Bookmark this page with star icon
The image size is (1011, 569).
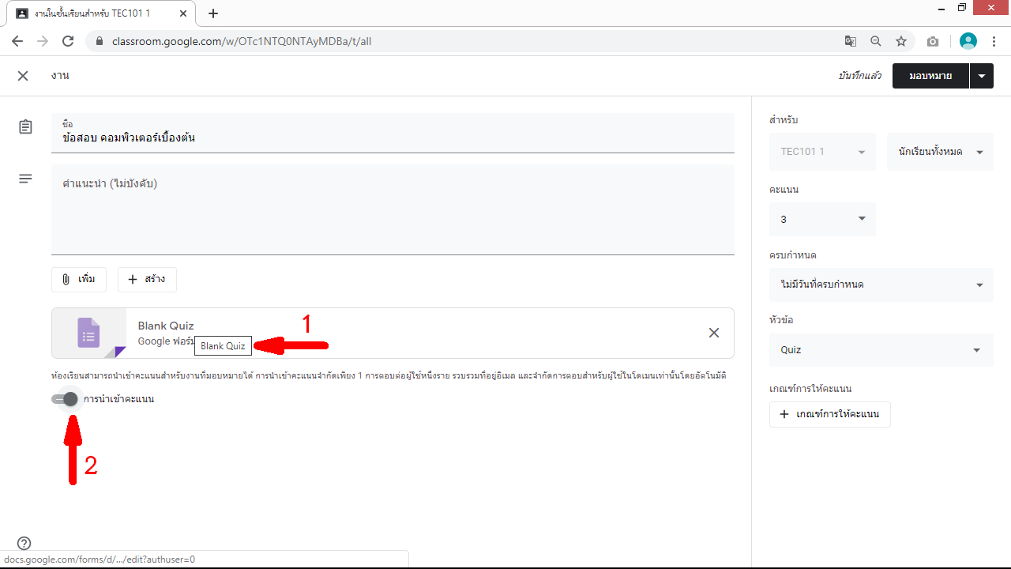[x=900, y=41]
